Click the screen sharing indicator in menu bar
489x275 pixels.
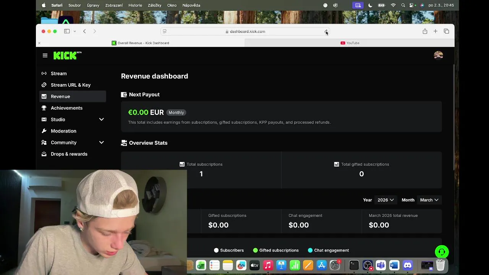click(x=358, y=5)
